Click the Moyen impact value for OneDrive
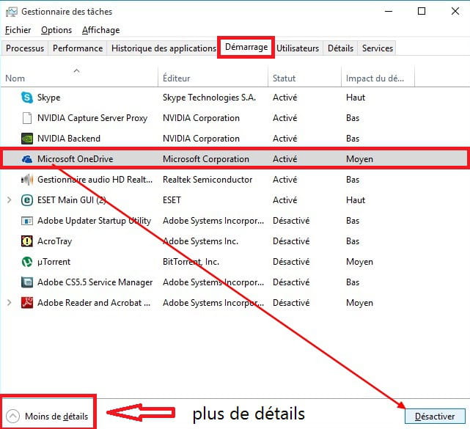Viewport: 470px width, 429px height. point(359,159)
